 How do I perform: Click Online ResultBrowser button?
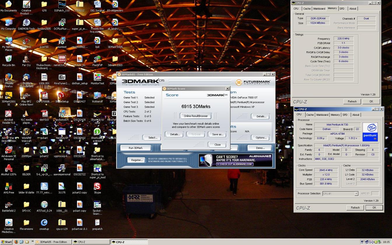pos(196,116)
